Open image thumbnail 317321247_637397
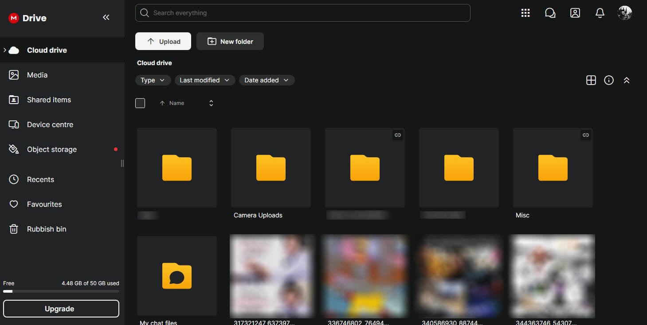The height and width of the screenshot is (325, 647). coord(272,276)
